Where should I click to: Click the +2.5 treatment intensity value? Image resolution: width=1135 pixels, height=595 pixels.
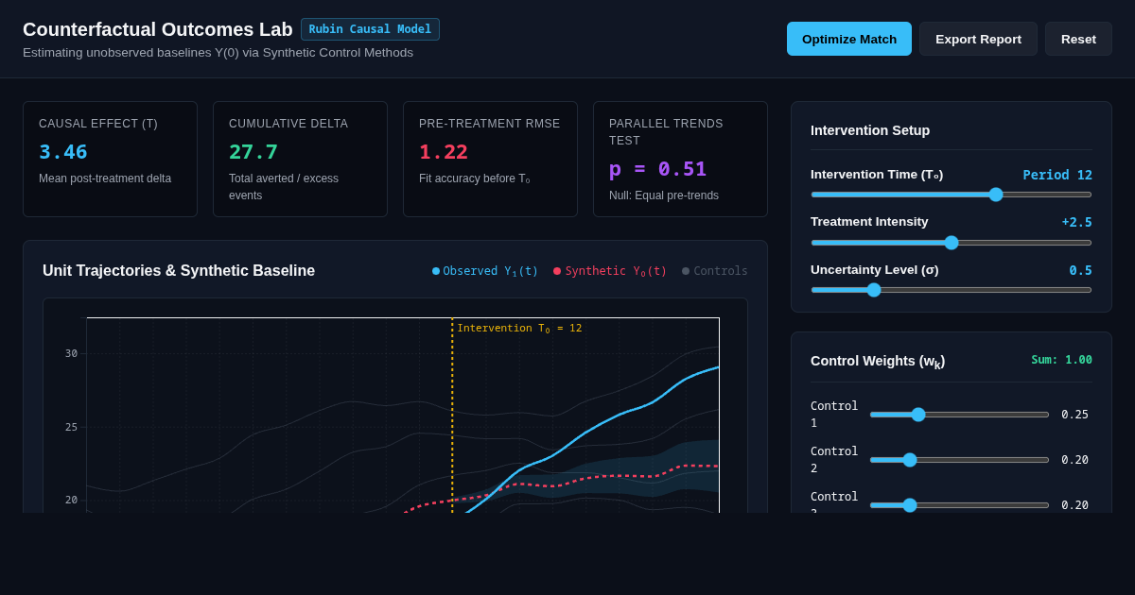[x=1076, y=222]
